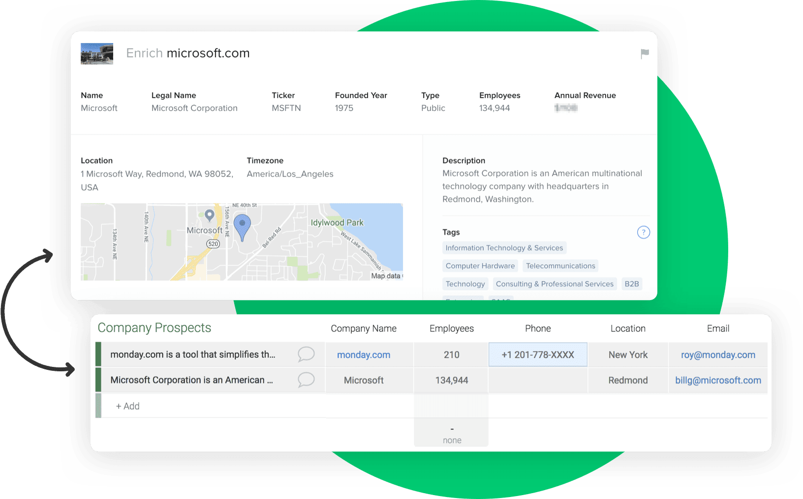The height and width of the screenshot is (499, 803).
Task: Click the Phone column header
Action: [538, 329]
